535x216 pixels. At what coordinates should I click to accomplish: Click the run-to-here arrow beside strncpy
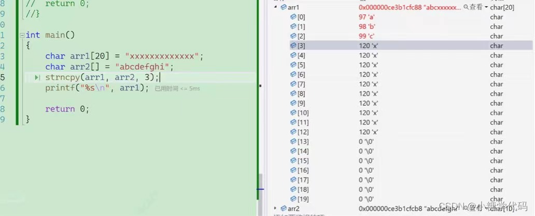click(x=37, y=78)
